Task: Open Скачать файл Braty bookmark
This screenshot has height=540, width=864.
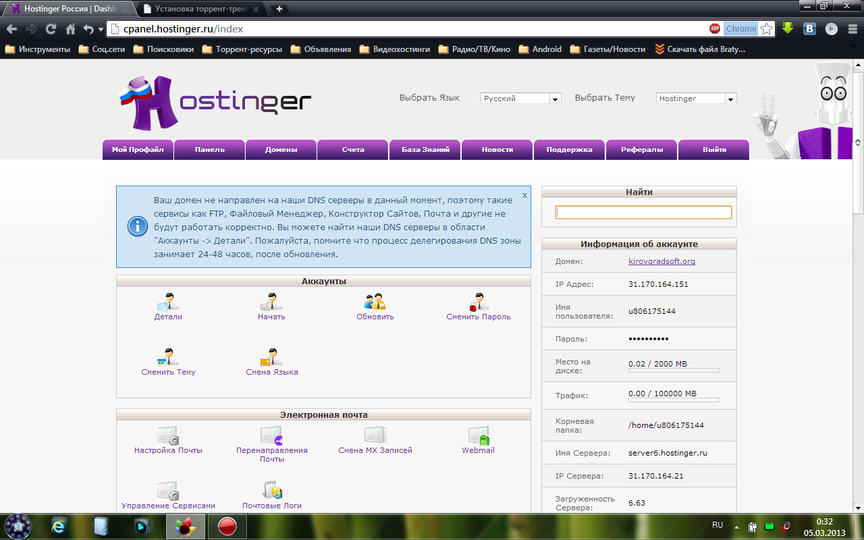Action: [x=700, y=49]
